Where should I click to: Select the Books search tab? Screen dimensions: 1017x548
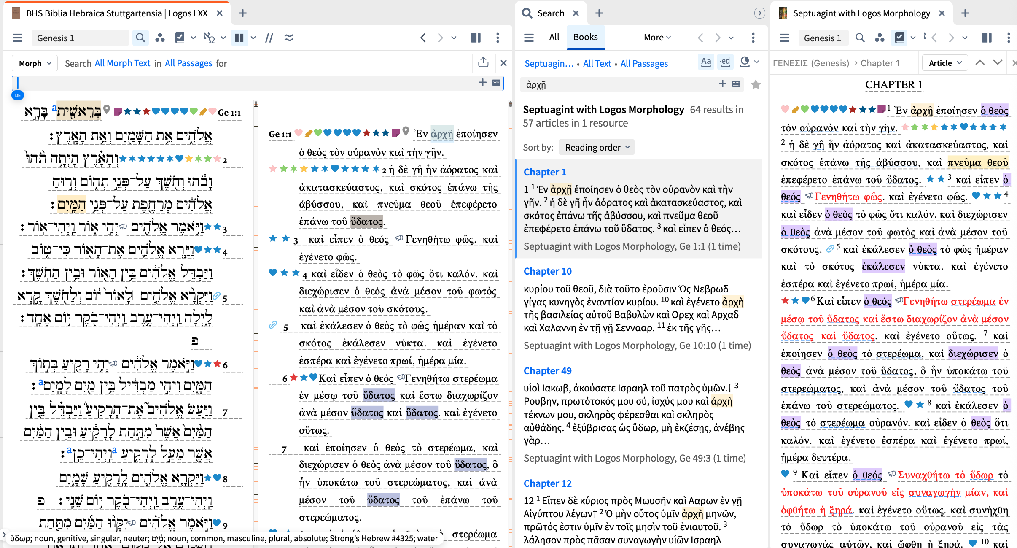(586, 37)
